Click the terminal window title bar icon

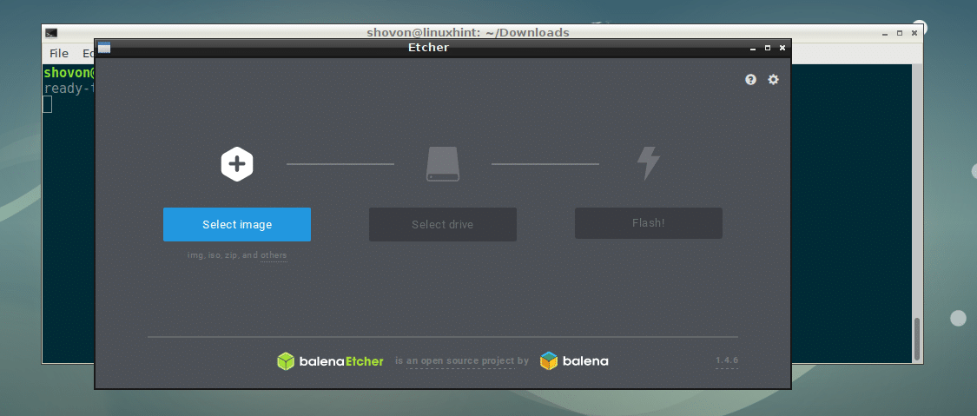(52, 33)
